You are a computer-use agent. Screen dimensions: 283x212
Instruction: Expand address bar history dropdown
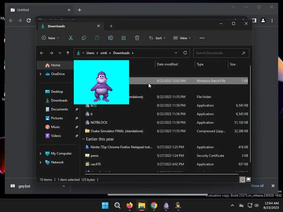176,53
